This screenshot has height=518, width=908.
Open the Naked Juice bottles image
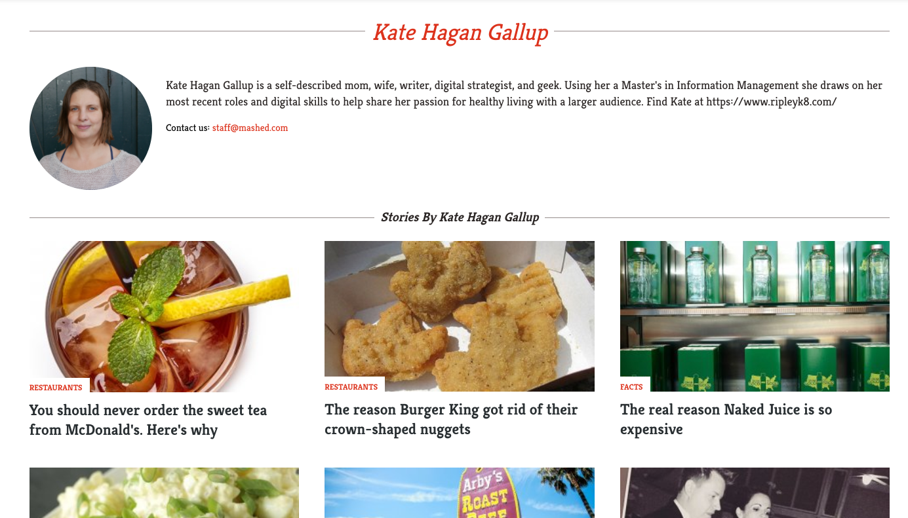(x=755, y=316)
